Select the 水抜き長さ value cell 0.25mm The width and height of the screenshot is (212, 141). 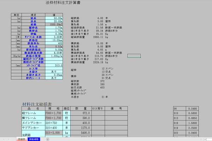[55, 75]
